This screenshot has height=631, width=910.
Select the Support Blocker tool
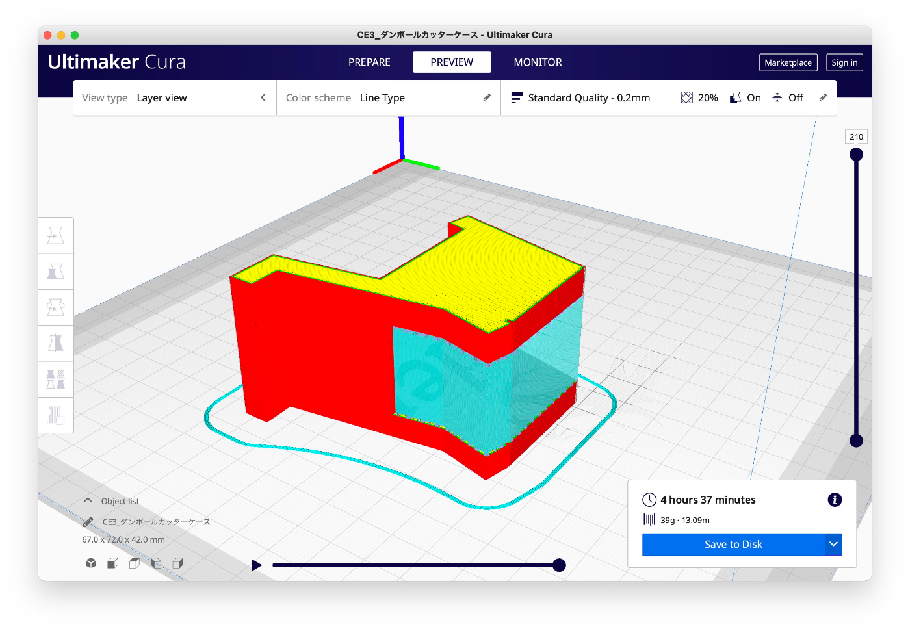coord(56,415)
